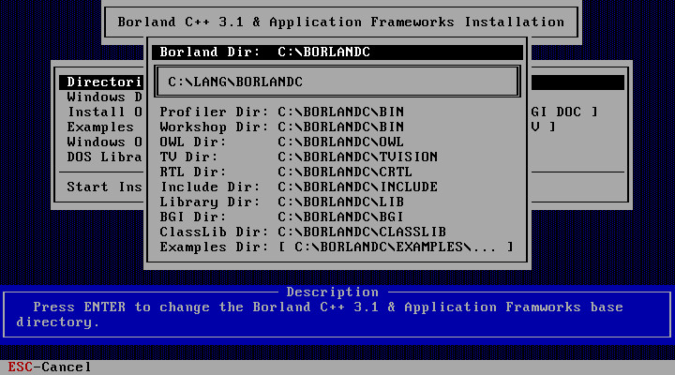Click the C:\BORLANDC\TVISION path value
Screen dimensions: 675x375
pos(358,157)
